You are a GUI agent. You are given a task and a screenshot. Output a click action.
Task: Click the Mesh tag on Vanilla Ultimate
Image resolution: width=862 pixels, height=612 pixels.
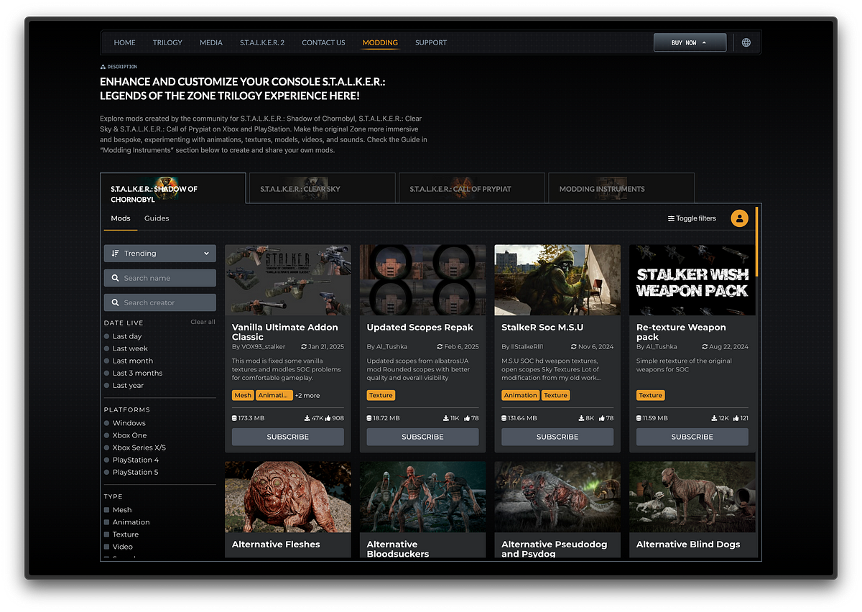coord(243,395)
